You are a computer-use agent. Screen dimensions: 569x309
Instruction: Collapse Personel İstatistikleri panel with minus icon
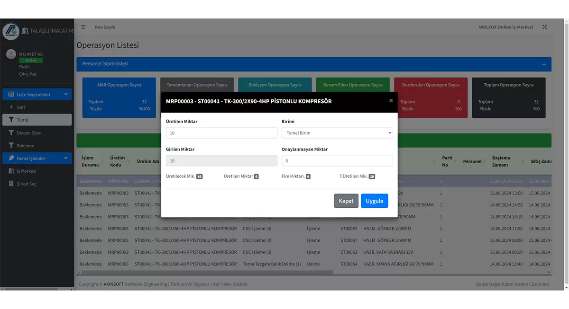[544, 64]
